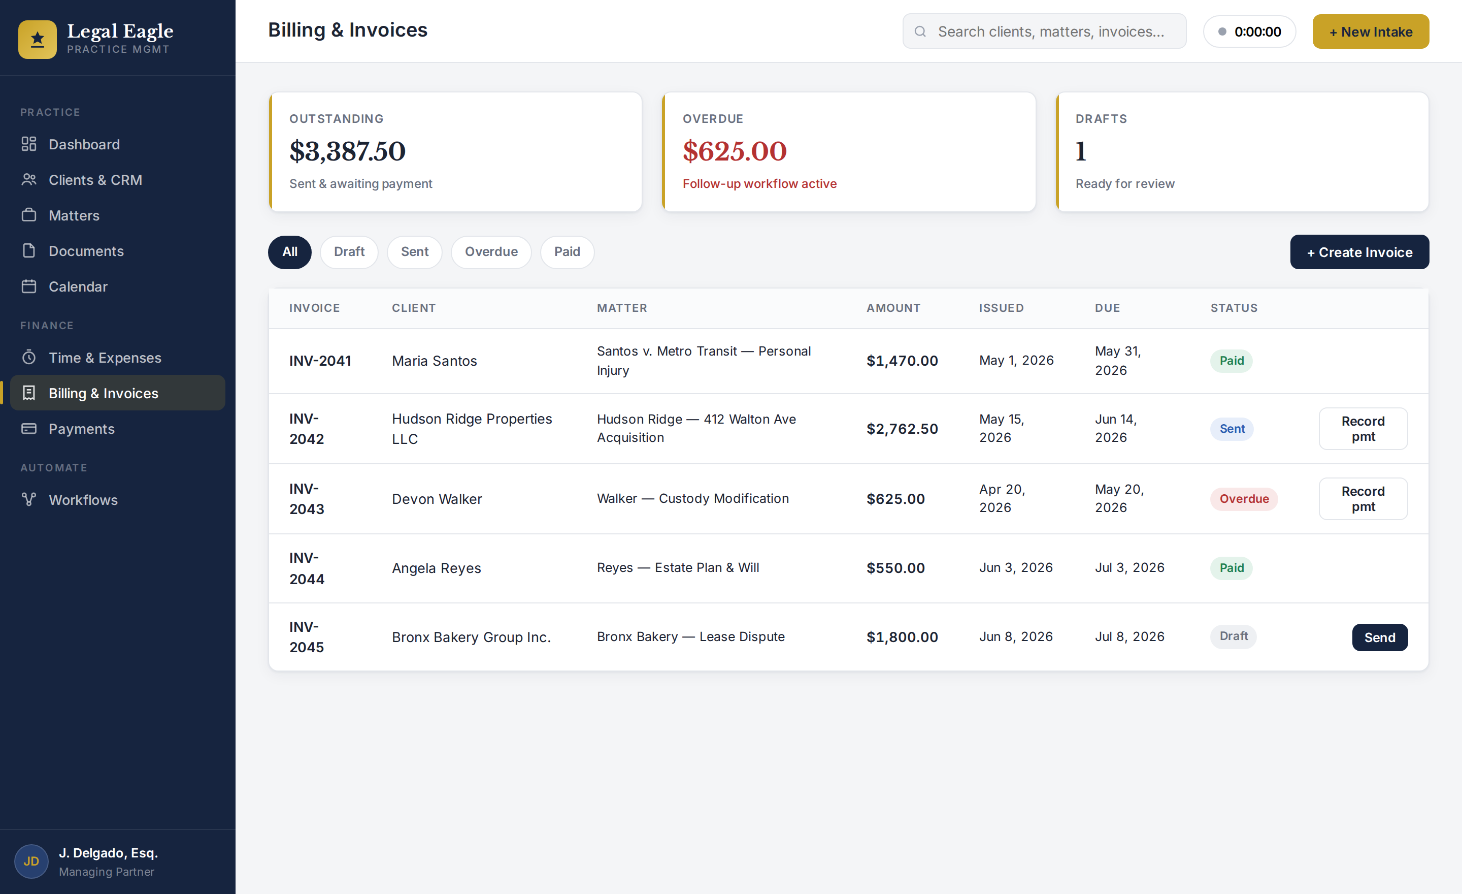Click the Dashboard grid icon
This screenshot has width=1462, height=894.
point(28,144)
